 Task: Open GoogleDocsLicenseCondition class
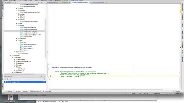[x=32, y=12]
